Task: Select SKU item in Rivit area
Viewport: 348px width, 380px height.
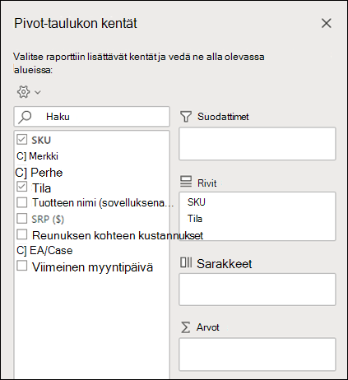Action: coord(197,202)
